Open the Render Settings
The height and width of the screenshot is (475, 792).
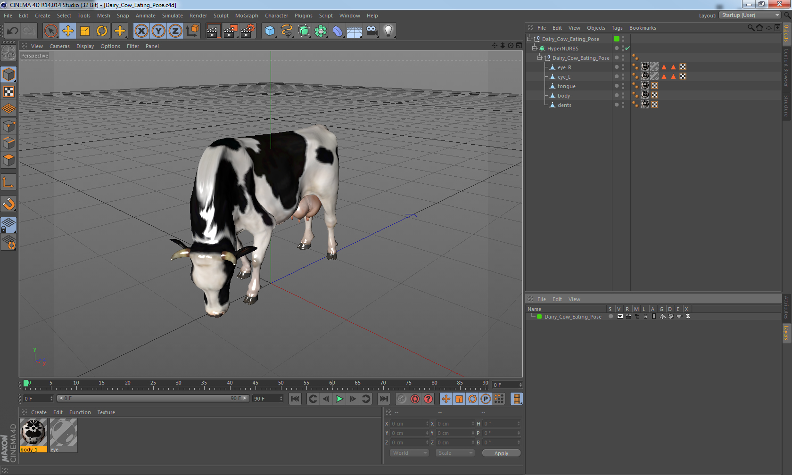[247, 31]
